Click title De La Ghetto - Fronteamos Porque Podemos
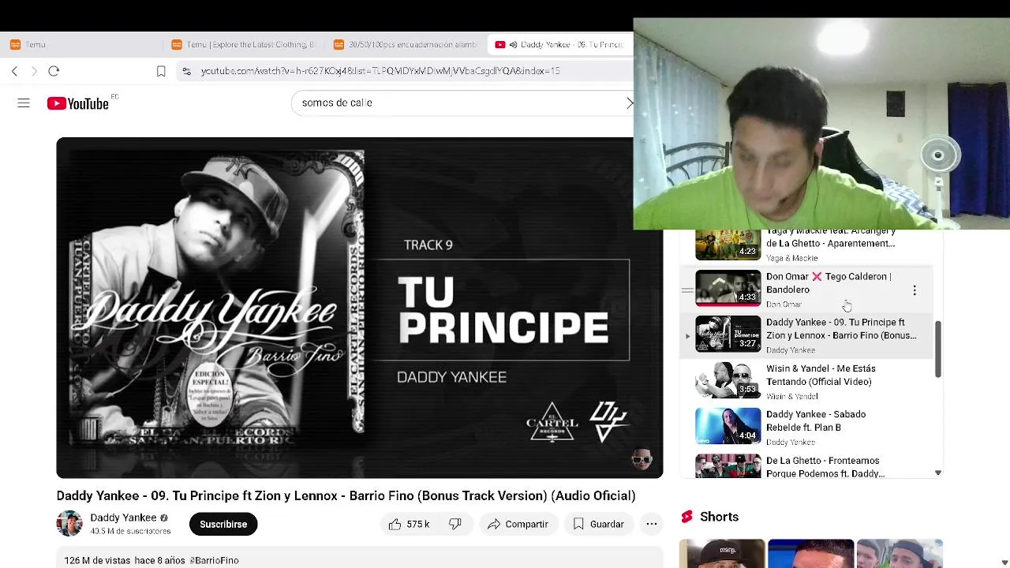 825,467
